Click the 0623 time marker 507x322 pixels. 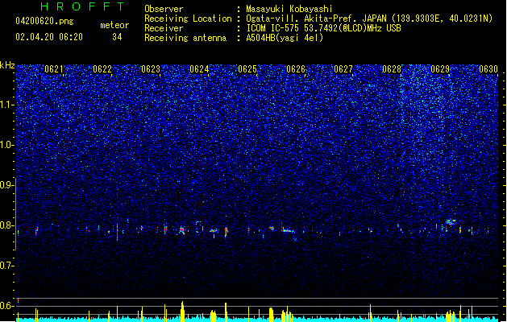click(x=151, y=69)
